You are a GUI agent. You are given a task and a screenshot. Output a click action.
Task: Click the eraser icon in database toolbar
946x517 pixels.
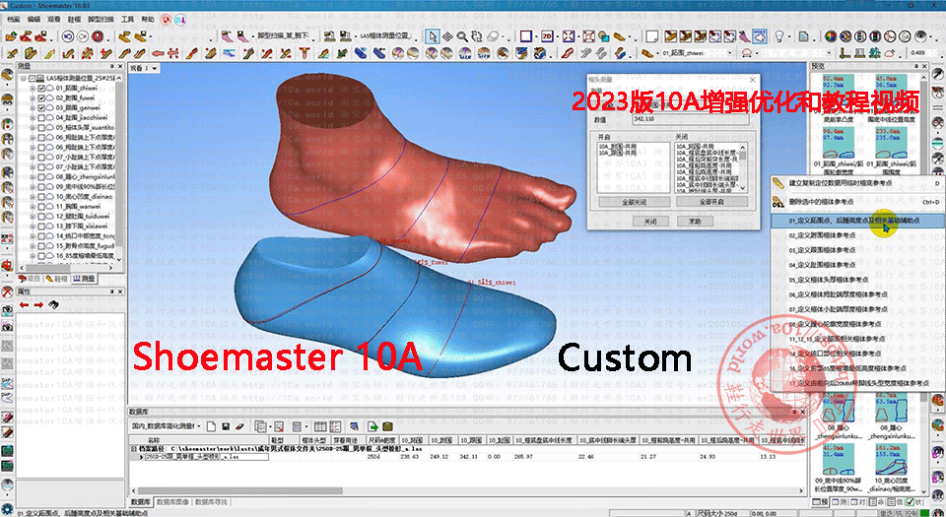pos(239,426)
